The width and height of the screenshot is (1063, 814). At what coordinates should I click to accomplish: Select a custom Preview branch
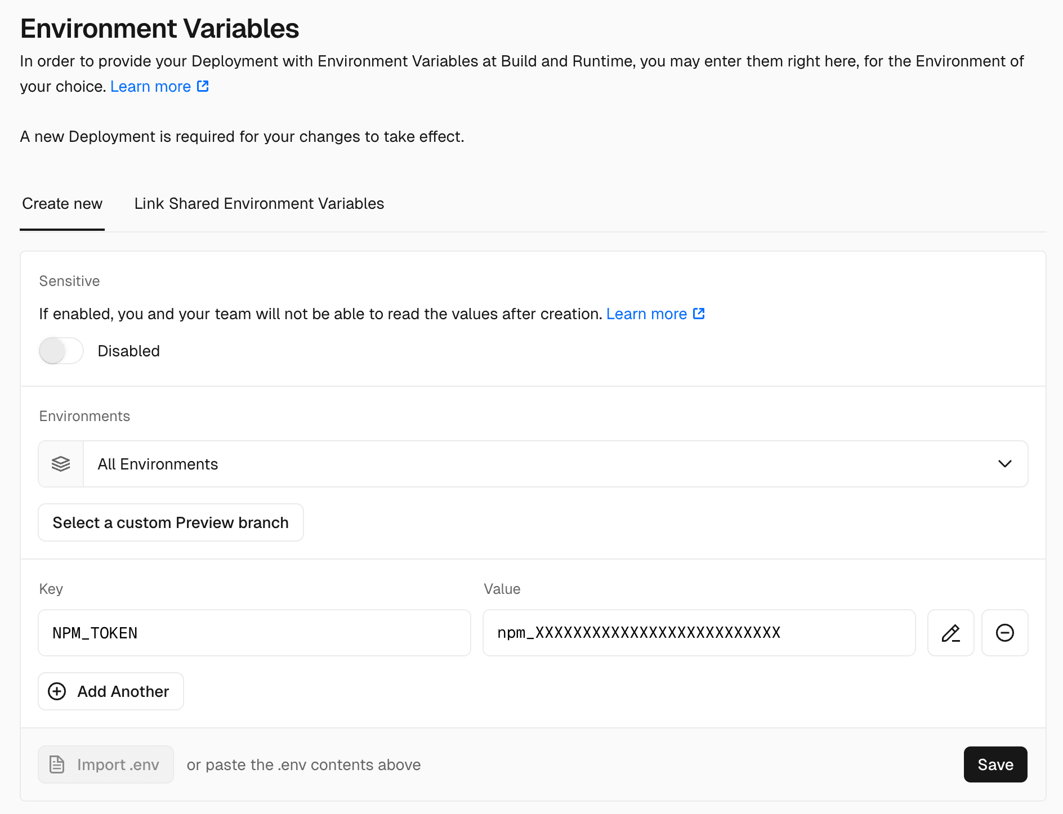[x=171, y=522]
